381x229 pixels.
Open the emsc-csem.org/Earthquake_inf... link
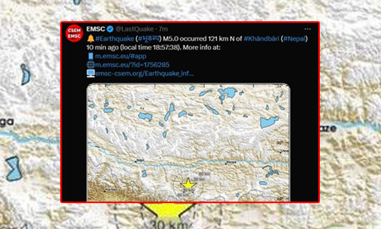(x=144, y=73)
